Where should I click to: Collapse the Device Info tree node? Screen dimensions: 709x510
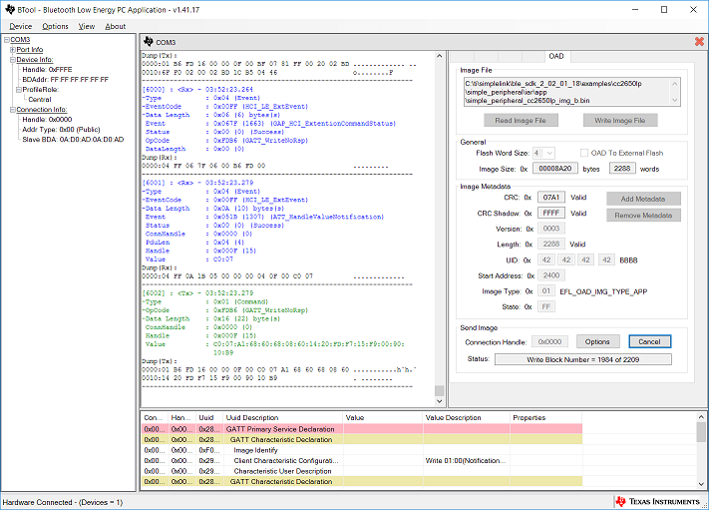[12, 59]
